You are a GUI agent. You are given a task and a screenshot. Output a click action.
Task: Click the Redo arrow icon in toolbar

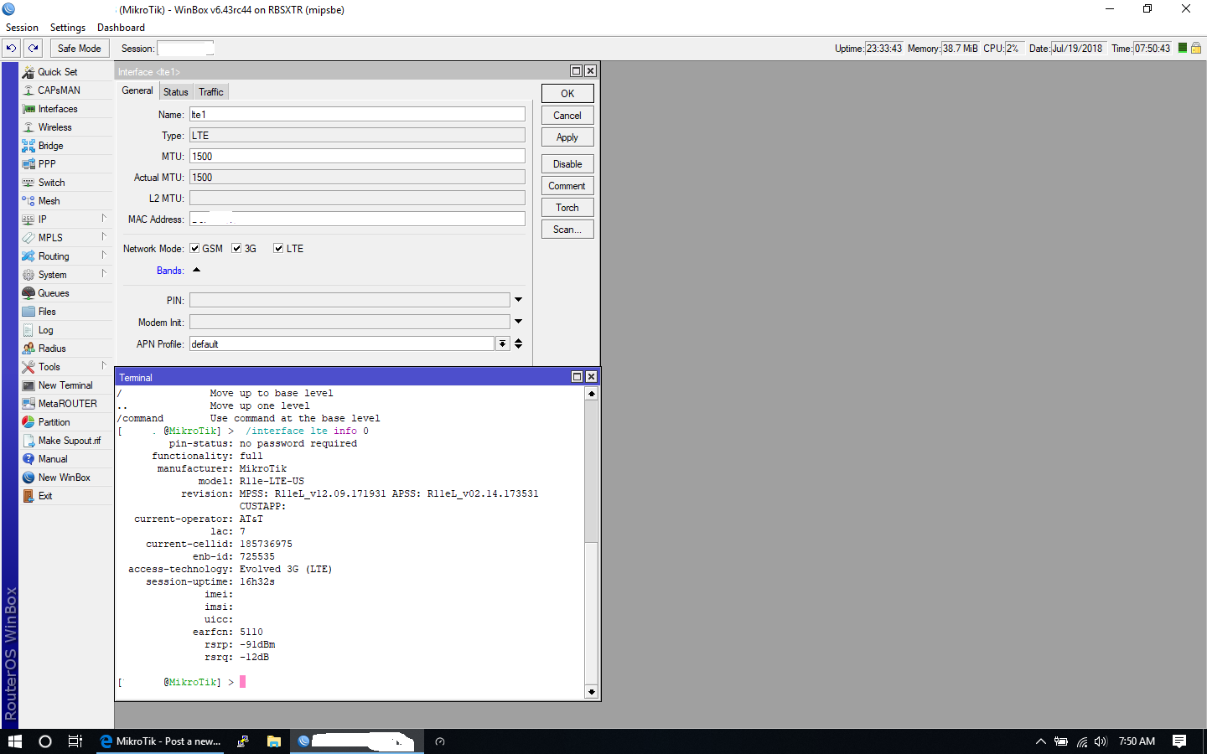point(34,49)
